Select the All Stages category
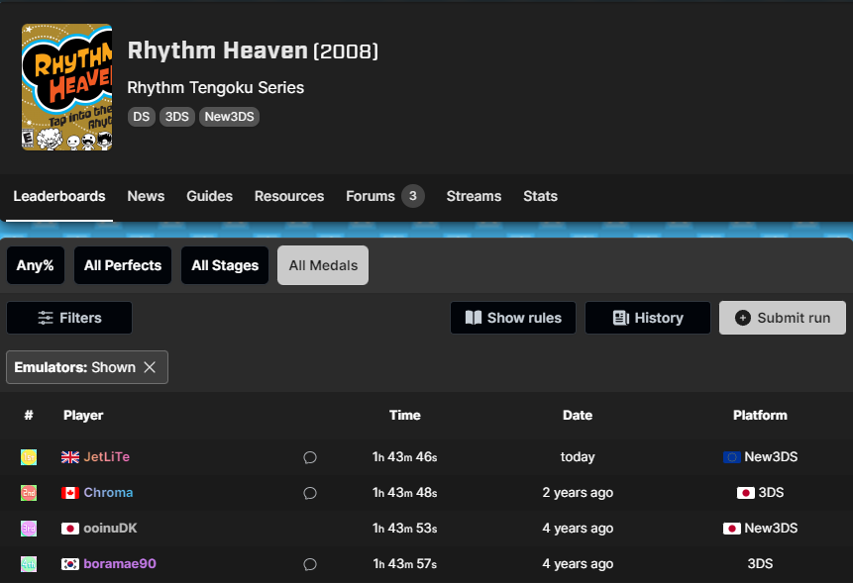Screen dimensions: 853x583 coord(225,265)
